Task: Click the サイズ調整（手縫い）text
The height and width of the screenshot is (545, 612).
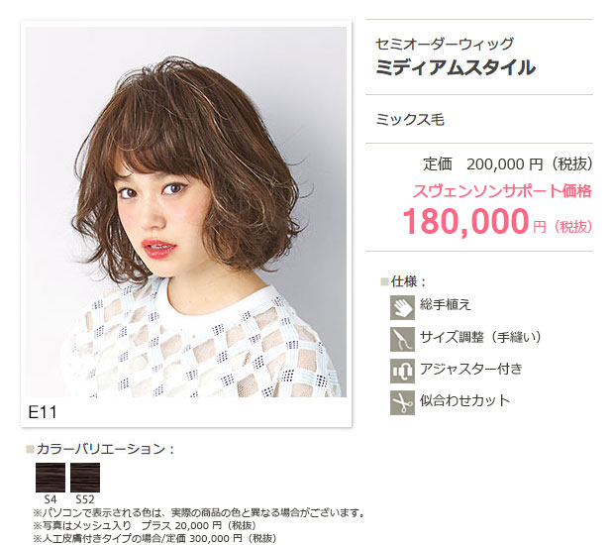Action: coord(480,337)
